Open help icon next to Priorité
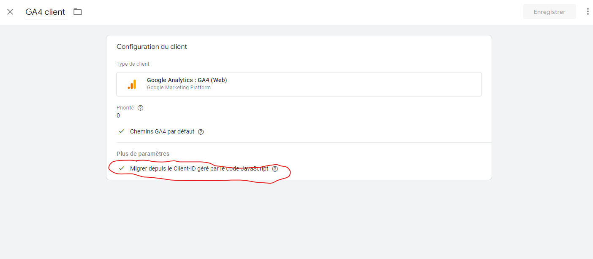The width and height of the screenshot is (593, 259). (x=141, y=108)
